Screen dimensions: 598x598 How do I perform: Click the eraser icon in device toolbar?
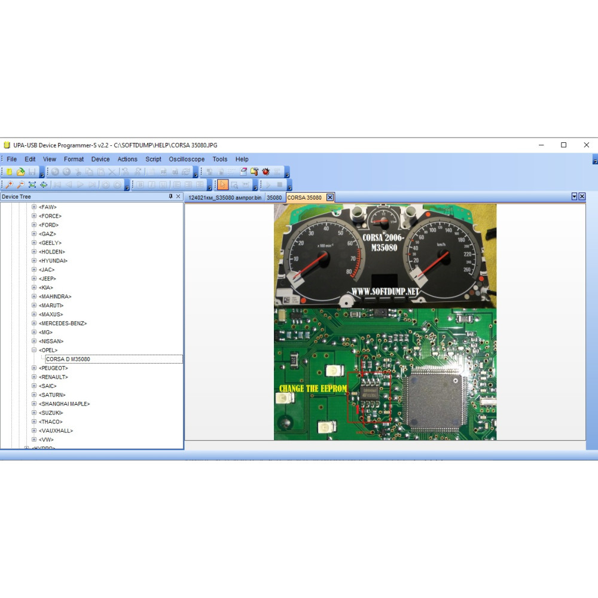243,172
